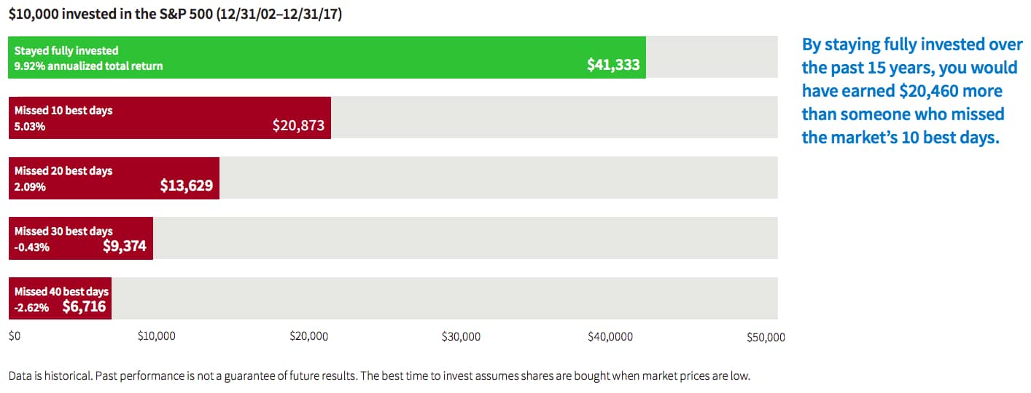Click the blue callout text on the right
Viewport: 1031px width, 393px height.
(x=911, y=91)
